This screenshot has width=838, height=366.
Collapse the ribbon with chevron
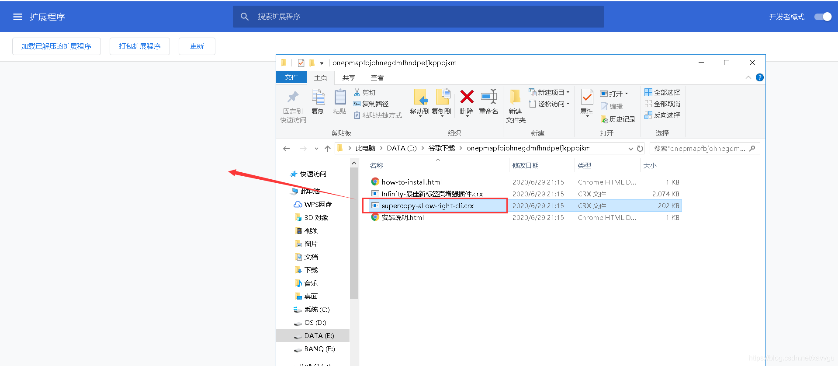point(748,77)
